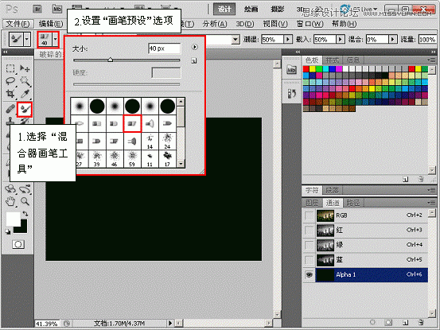The image size is (440, 330).
Task: Open the Channels panel options menu
Action: 430,202
